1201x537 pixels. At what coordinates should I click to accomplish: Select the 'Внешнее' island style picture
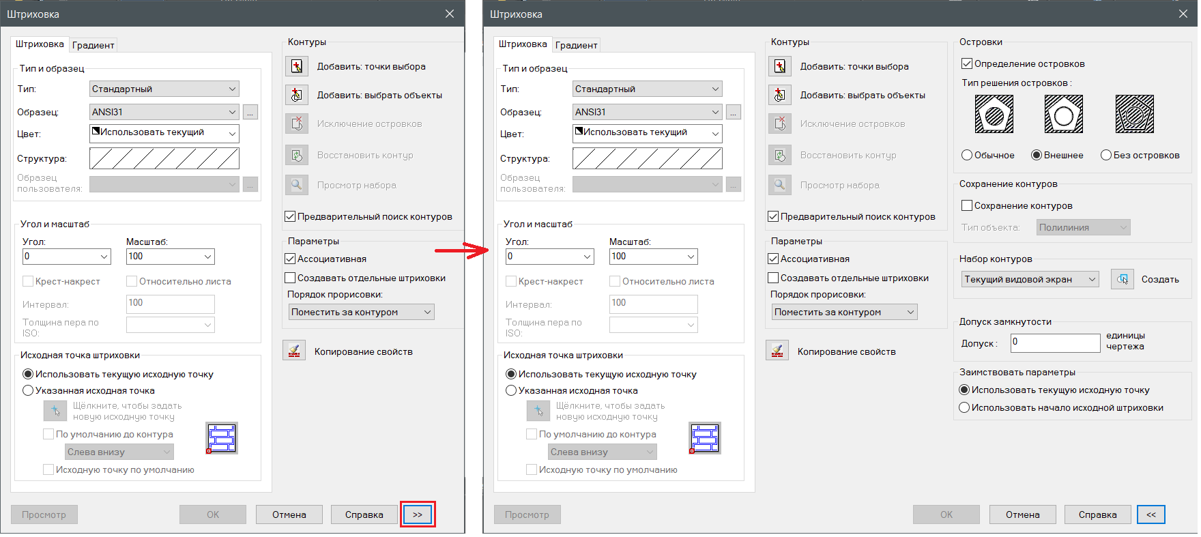[1063, 114]
